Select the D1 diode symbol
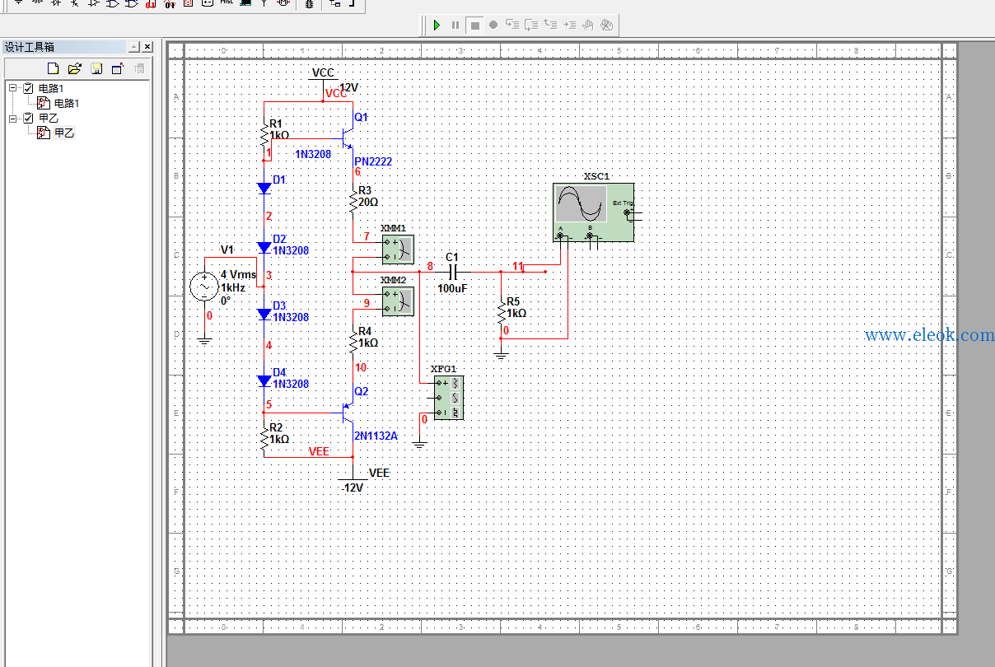The height and width of the screenshot is (667, 995). click(264, 189)
